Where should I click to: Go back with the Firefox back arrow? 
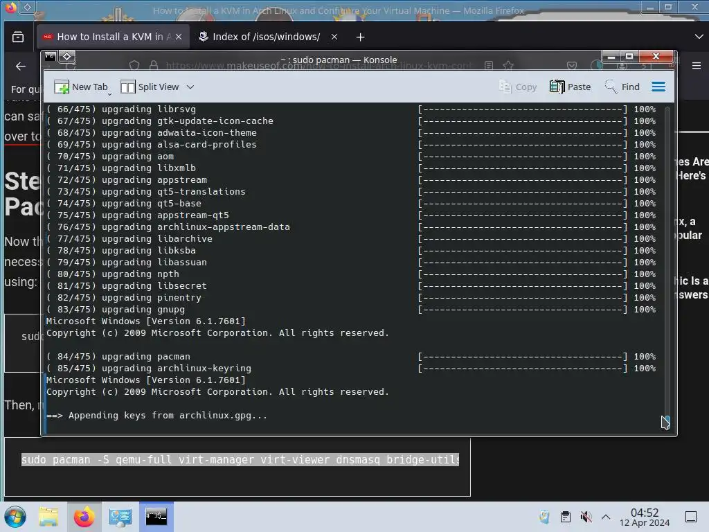coord(21,66)
